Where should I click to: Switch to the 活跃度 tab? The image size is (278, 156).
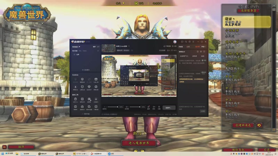195,56
